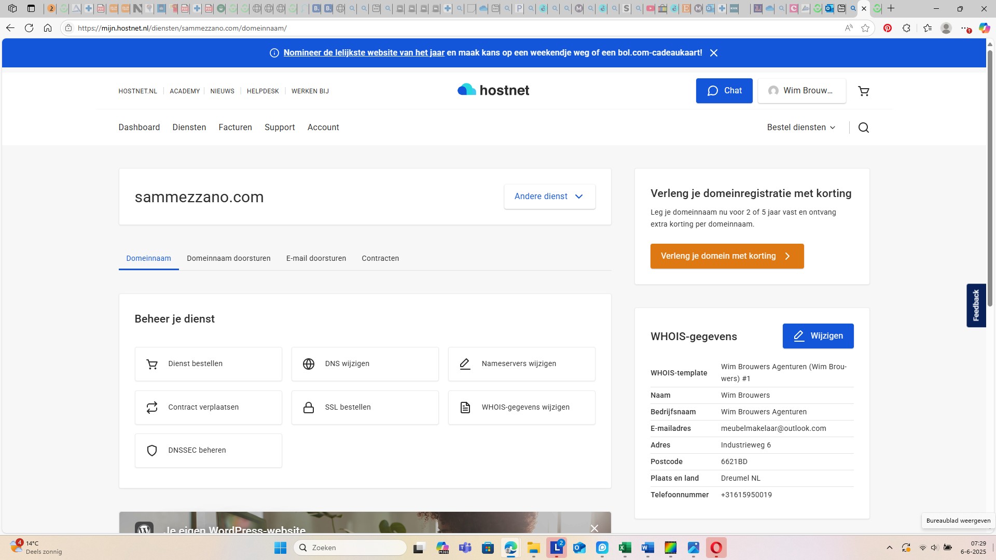The height and width of the screenshot is (560, 996).
Task: Open Support page
Action: click(280, 128)
